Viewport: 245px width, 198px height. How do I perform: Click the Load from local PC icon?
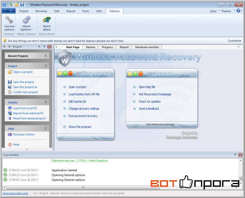(x=10, y=108)
